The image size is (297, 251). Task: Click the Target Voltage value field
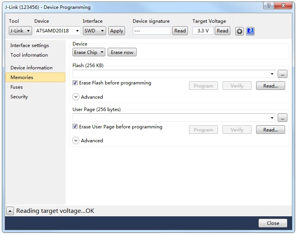(x=203, y=31)
